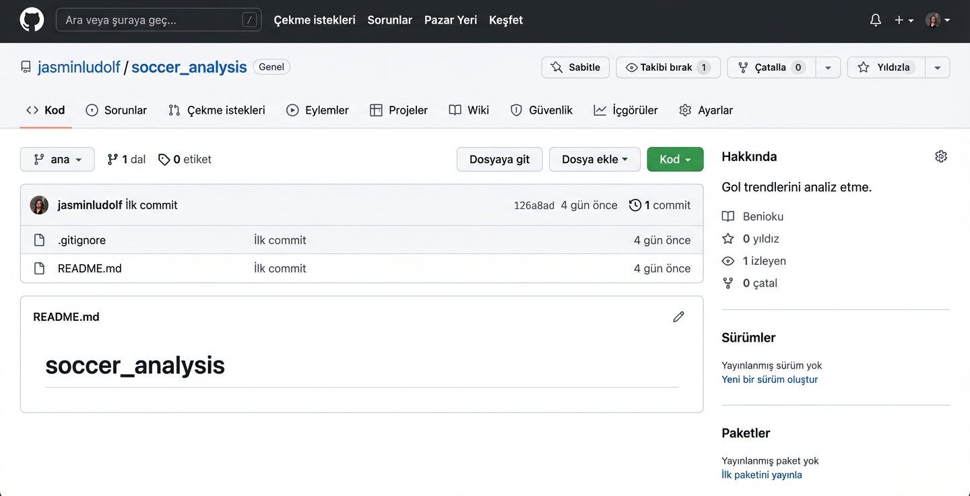Open the İçgörüler tab

pos(625,111)
